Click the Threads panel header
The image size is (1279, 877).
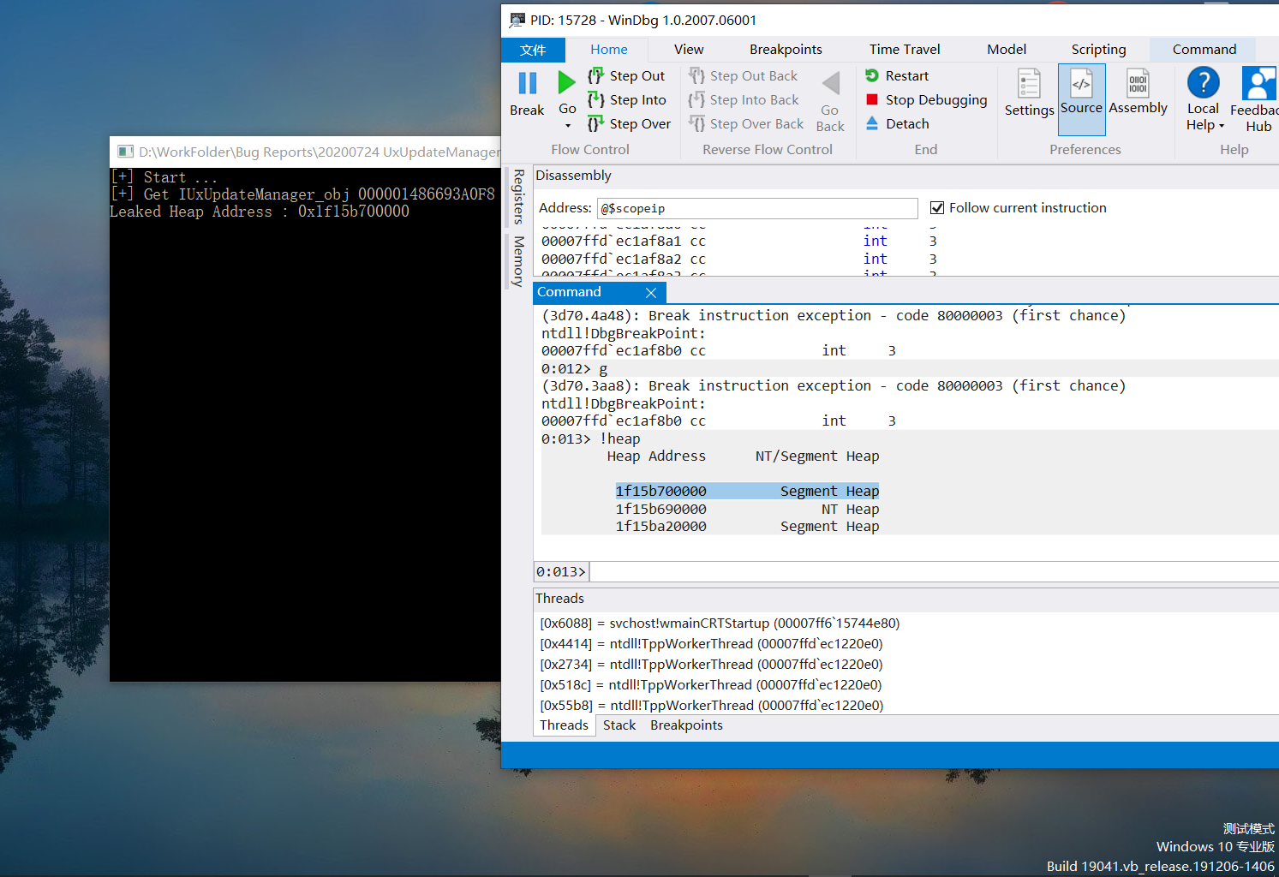click(x=559, y=599)
